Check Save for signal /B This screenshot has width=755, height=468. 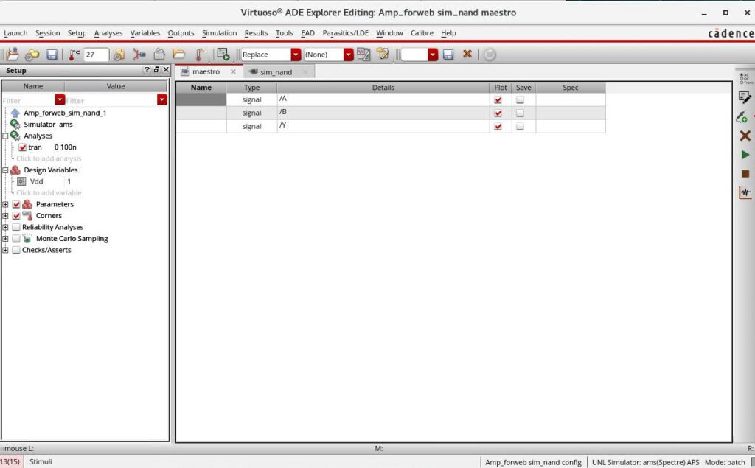coord(520,113)
